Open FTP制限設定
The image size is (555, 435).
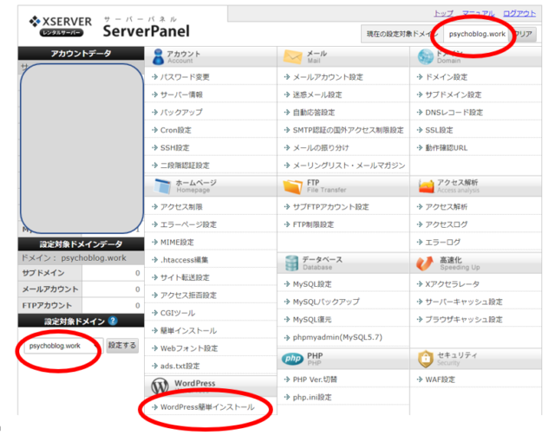313,224
